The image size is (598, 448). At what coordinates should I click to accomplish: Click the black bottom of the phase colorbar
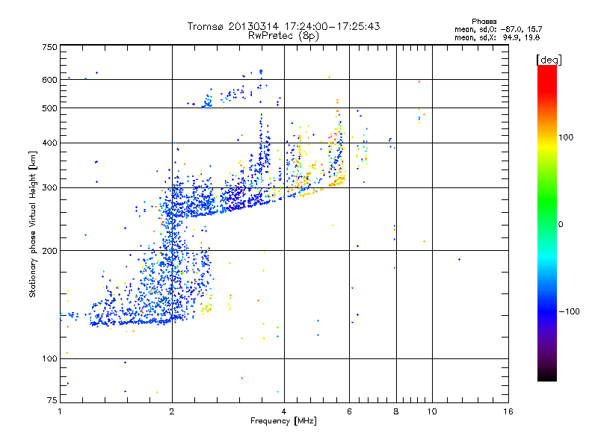(547, 376)
